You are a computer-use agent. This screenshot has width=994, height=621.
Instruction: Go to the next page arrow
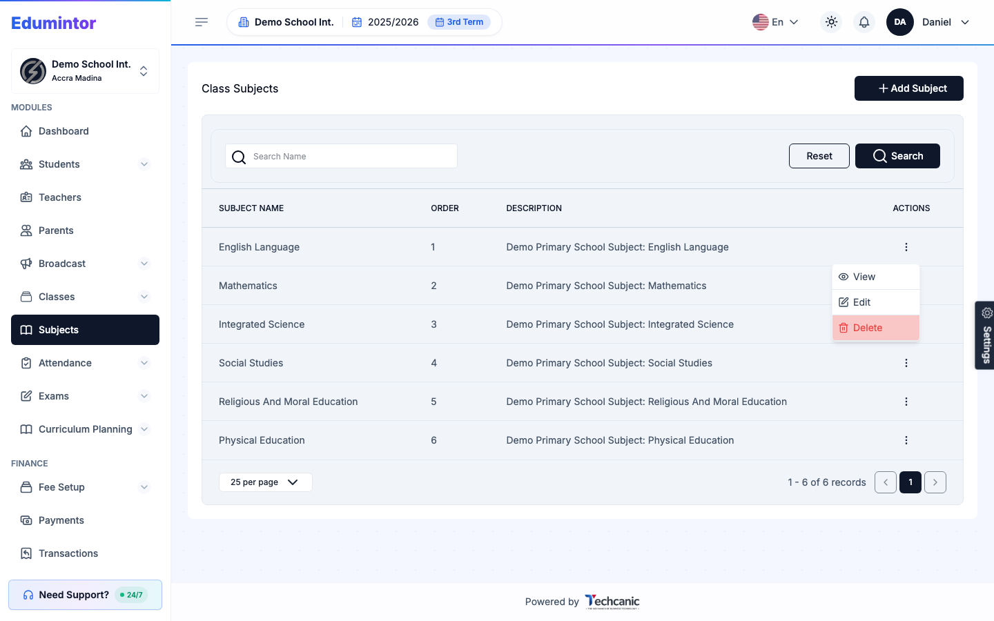click(x=935, y=482)
